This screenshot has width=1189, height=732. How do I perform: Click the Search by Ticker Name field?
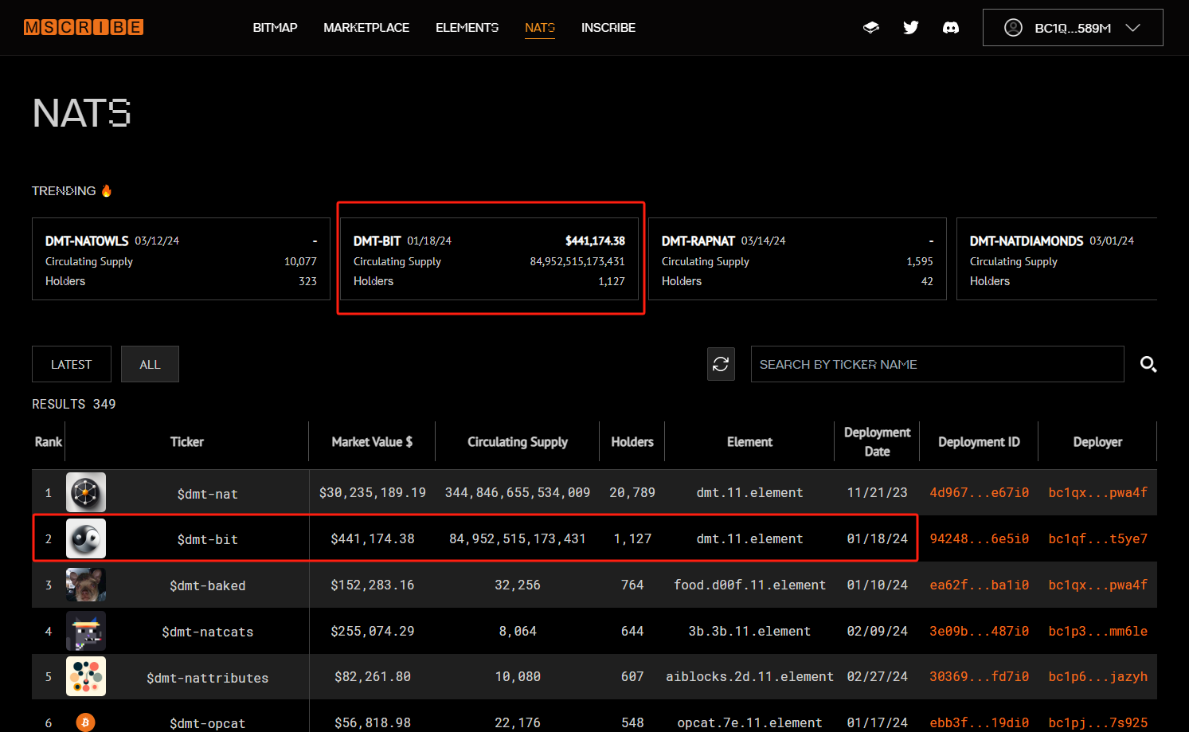point(937,364)
